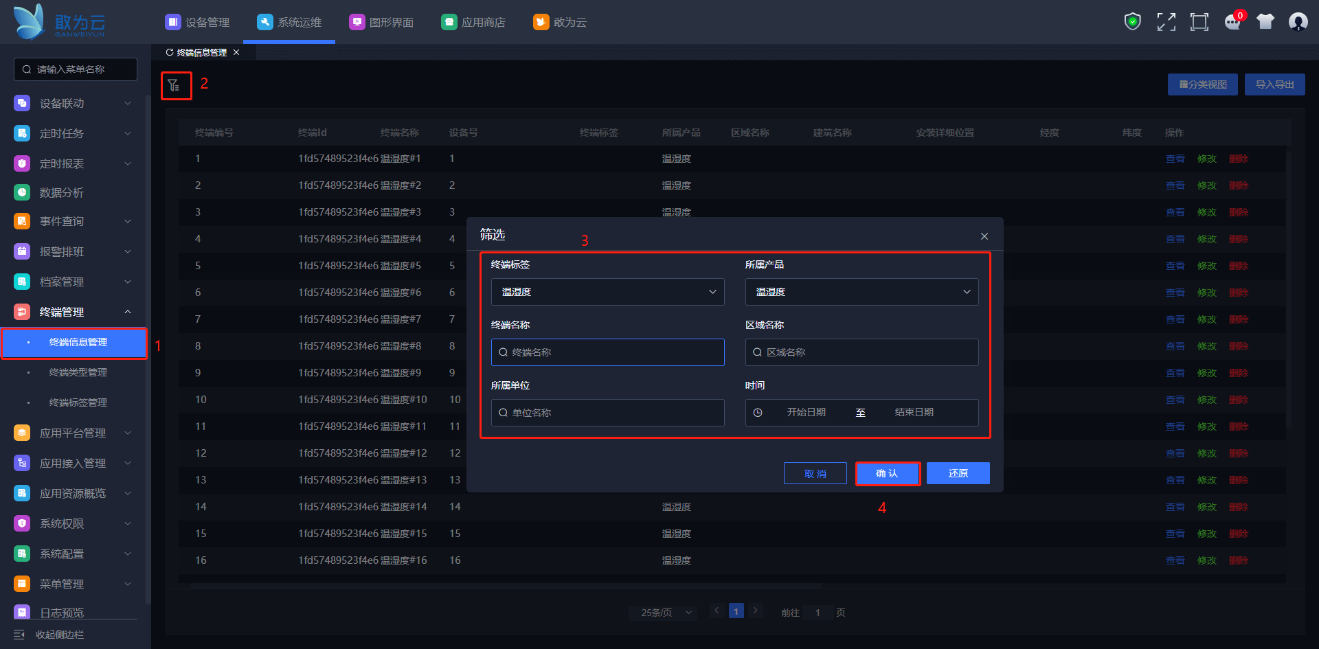Toggle fullscreen with the expand arrows icon
Image resolution: width=1319 pixels, height=649 pixels.
click(x=1166, y=22)
